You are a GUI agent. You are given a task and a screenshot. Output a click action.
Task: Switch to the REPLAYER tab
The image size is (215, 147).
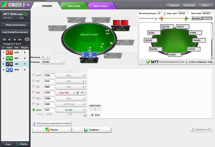(x=74, y=6)
